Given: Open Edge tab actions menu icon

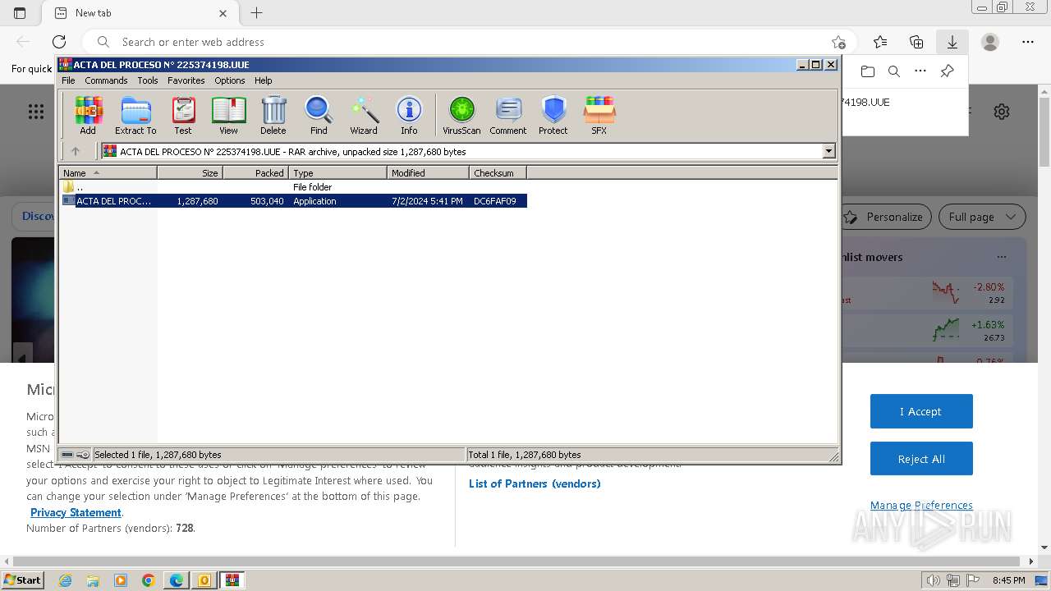Looking at the screenshot, I should 20,13.
